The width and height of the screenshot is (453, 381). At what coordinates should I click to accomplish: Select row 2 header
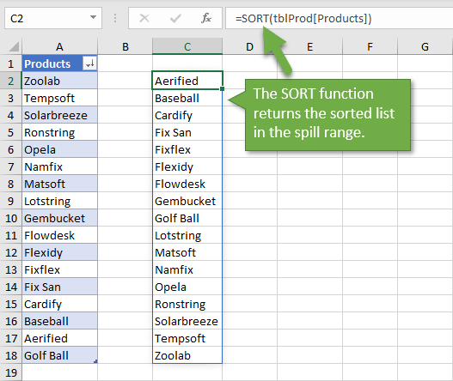[x=10, y=81]
